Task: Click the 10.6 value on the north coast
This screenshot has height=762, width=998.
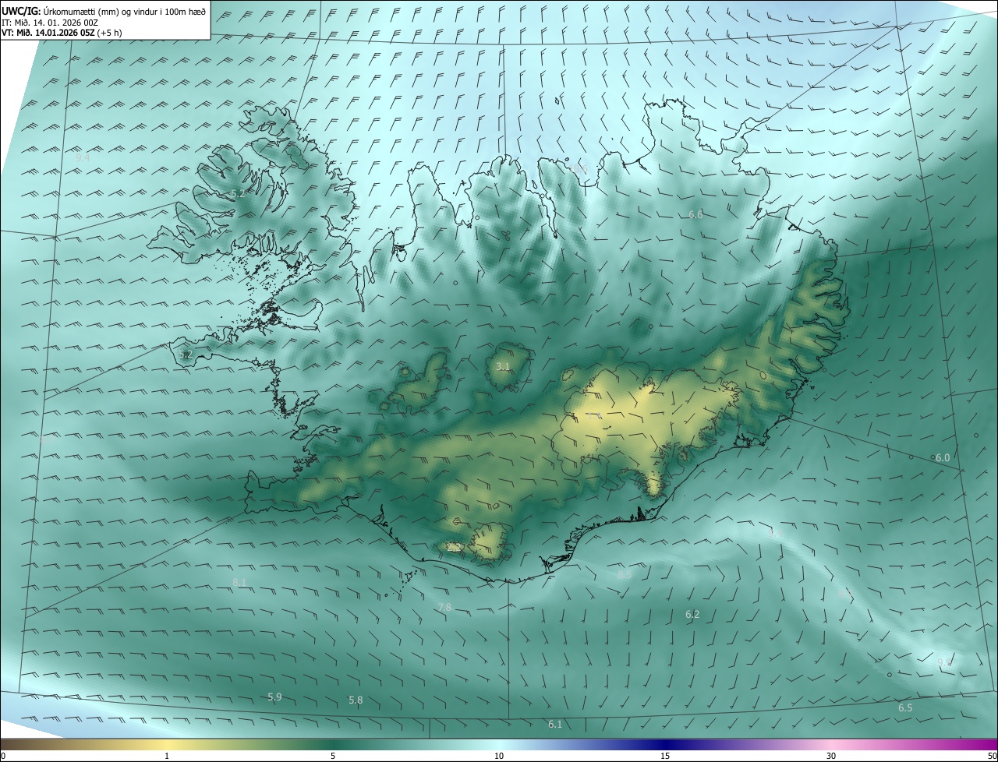Action: tap(578, 168)
